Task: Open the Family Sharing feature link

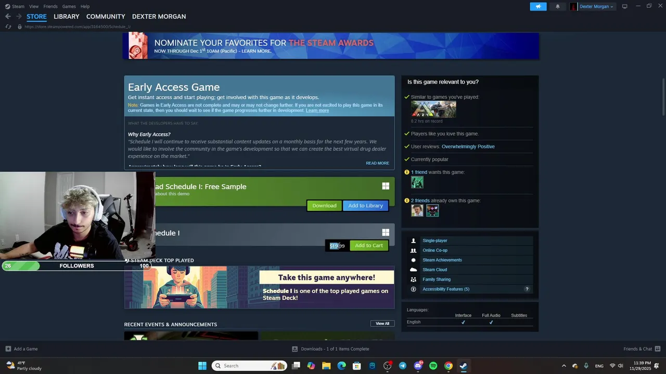Action: pos(437,279)
